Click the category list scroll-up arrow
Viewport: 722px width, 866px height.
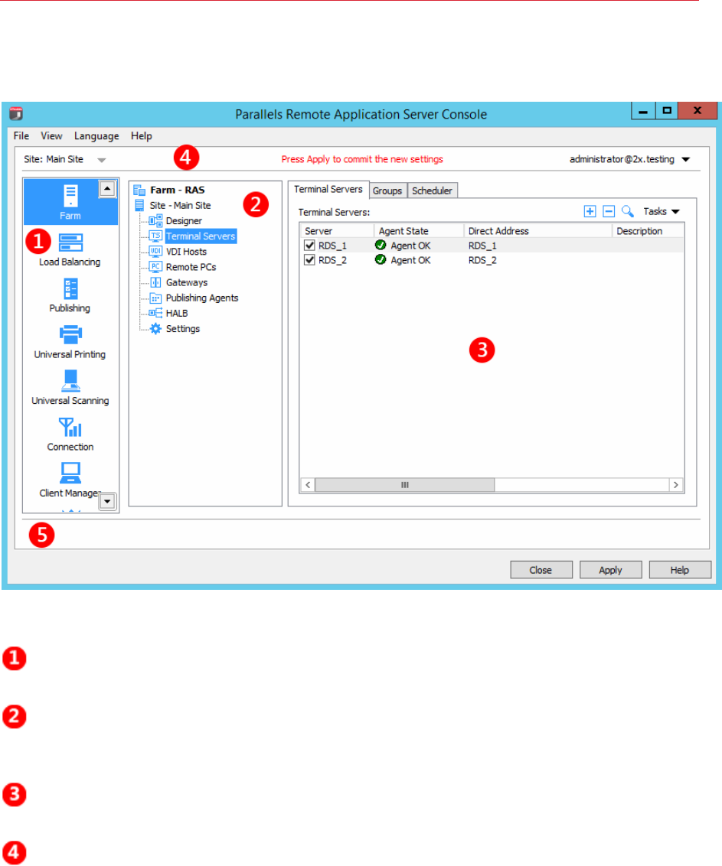pos(107,189)
